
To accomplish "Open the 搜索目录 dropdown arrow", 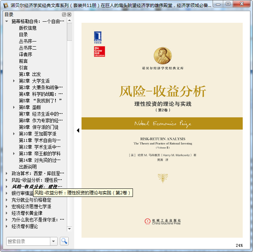I will pyautogui.click(x=54, y=241).
